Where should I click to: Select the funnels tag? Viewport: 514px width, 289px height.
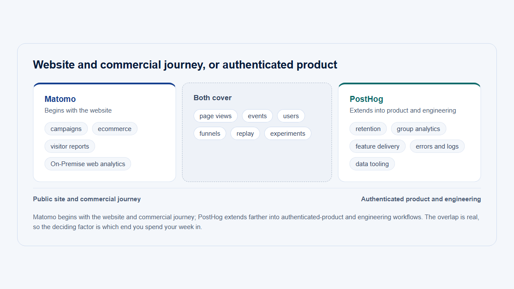[210, 134]
